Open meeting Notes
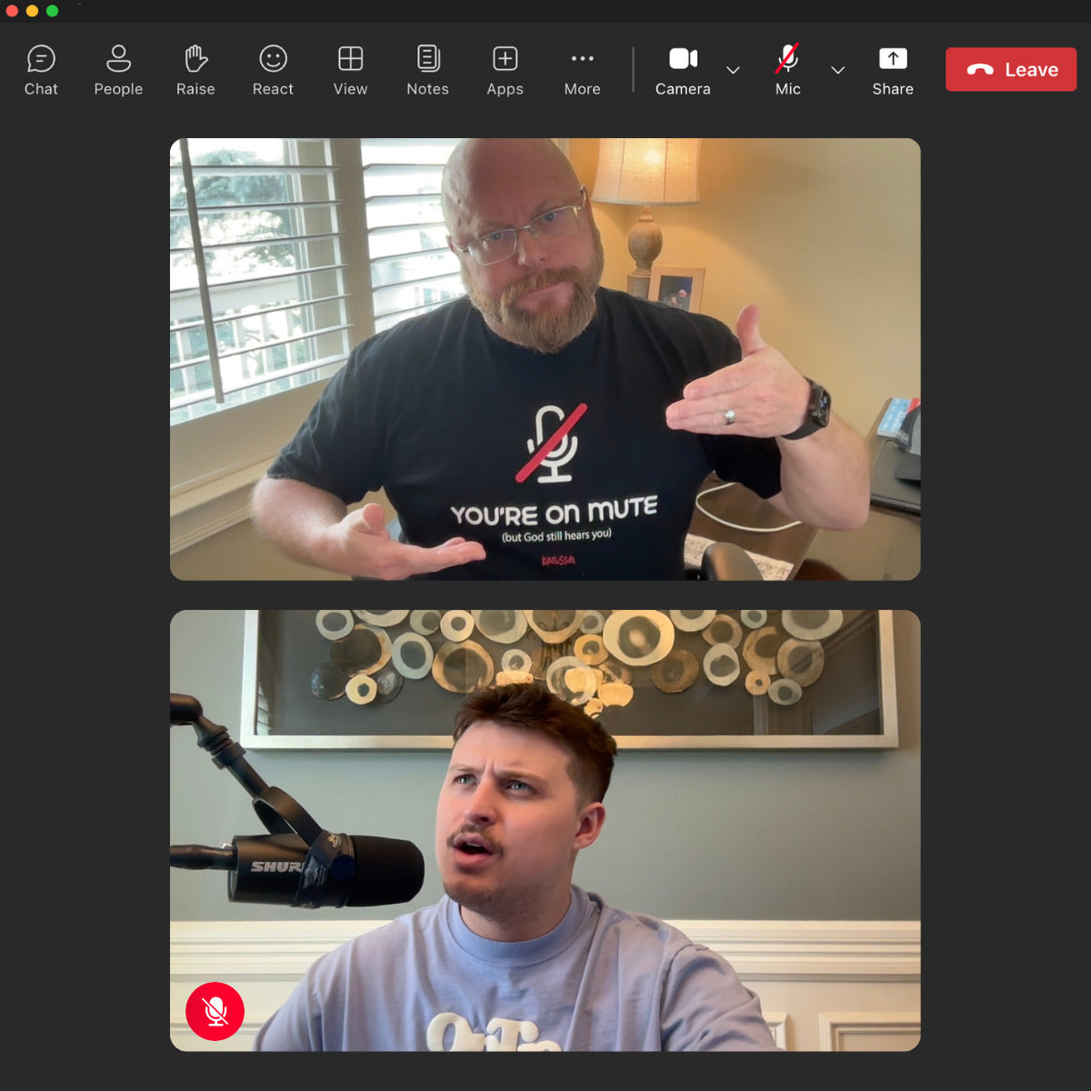Screen dimensions: 1091x1091 tap(427, 70)
